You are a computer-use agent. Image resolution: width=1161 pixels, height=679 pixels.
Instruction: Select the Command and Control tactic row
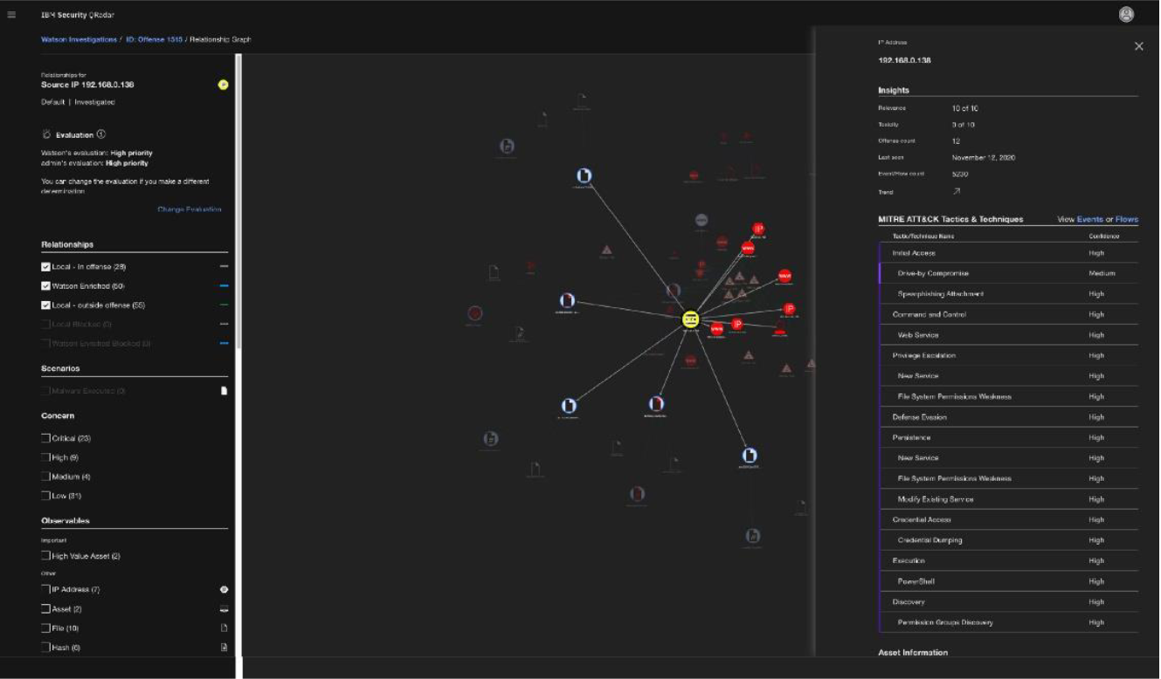click(1008, 315)
